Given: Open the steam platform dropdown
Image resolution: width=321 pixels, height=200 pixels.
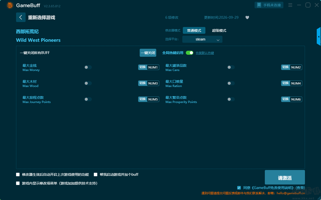Looking at the screenshot, I should [x=202, y=39].
